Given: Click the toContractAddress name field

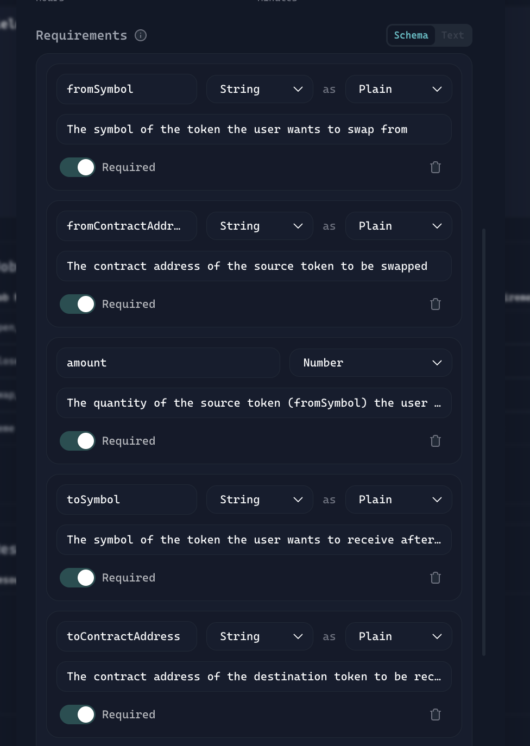Looking at the screenshot, I should pyautogui.click(x=127, y=636).
